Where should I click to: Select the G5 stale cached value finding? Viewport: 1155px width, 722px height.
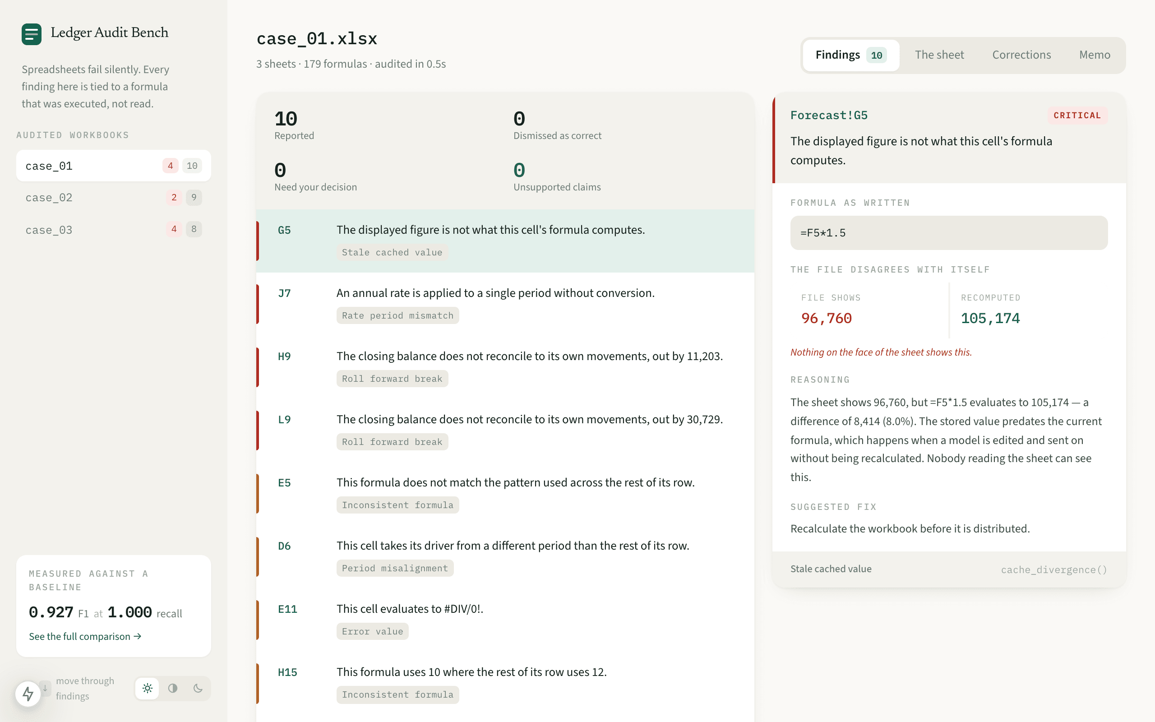click(x=505, y=241)
